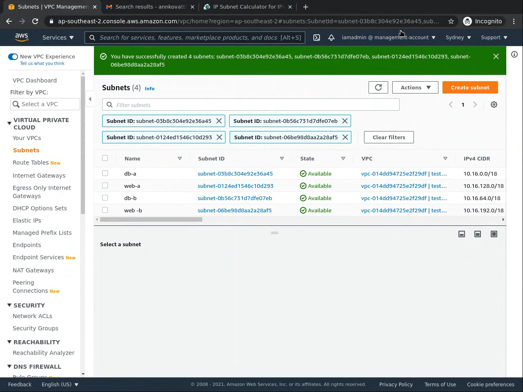Open the Actions dropdown button

pyautogui.click(x=415, y=87)
